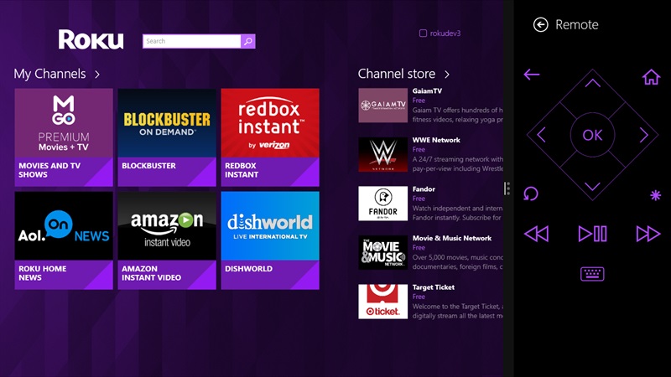Click the Remote panel title text

coord(577,25)
